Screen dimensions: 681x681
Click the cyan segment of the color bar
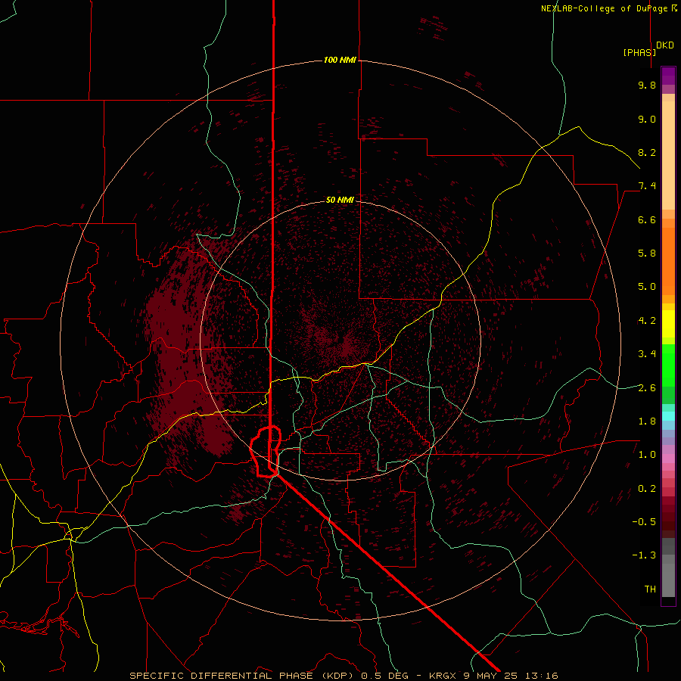tap(668, 416)
